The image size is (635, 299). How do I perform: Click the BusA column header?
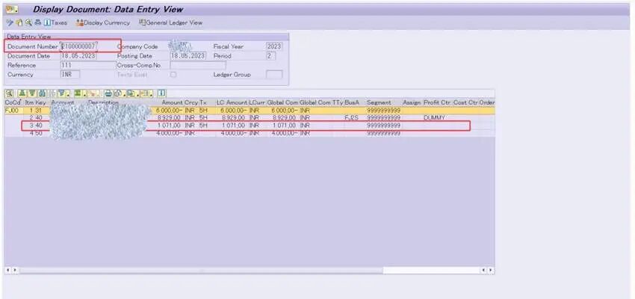[x=352, y=103]
